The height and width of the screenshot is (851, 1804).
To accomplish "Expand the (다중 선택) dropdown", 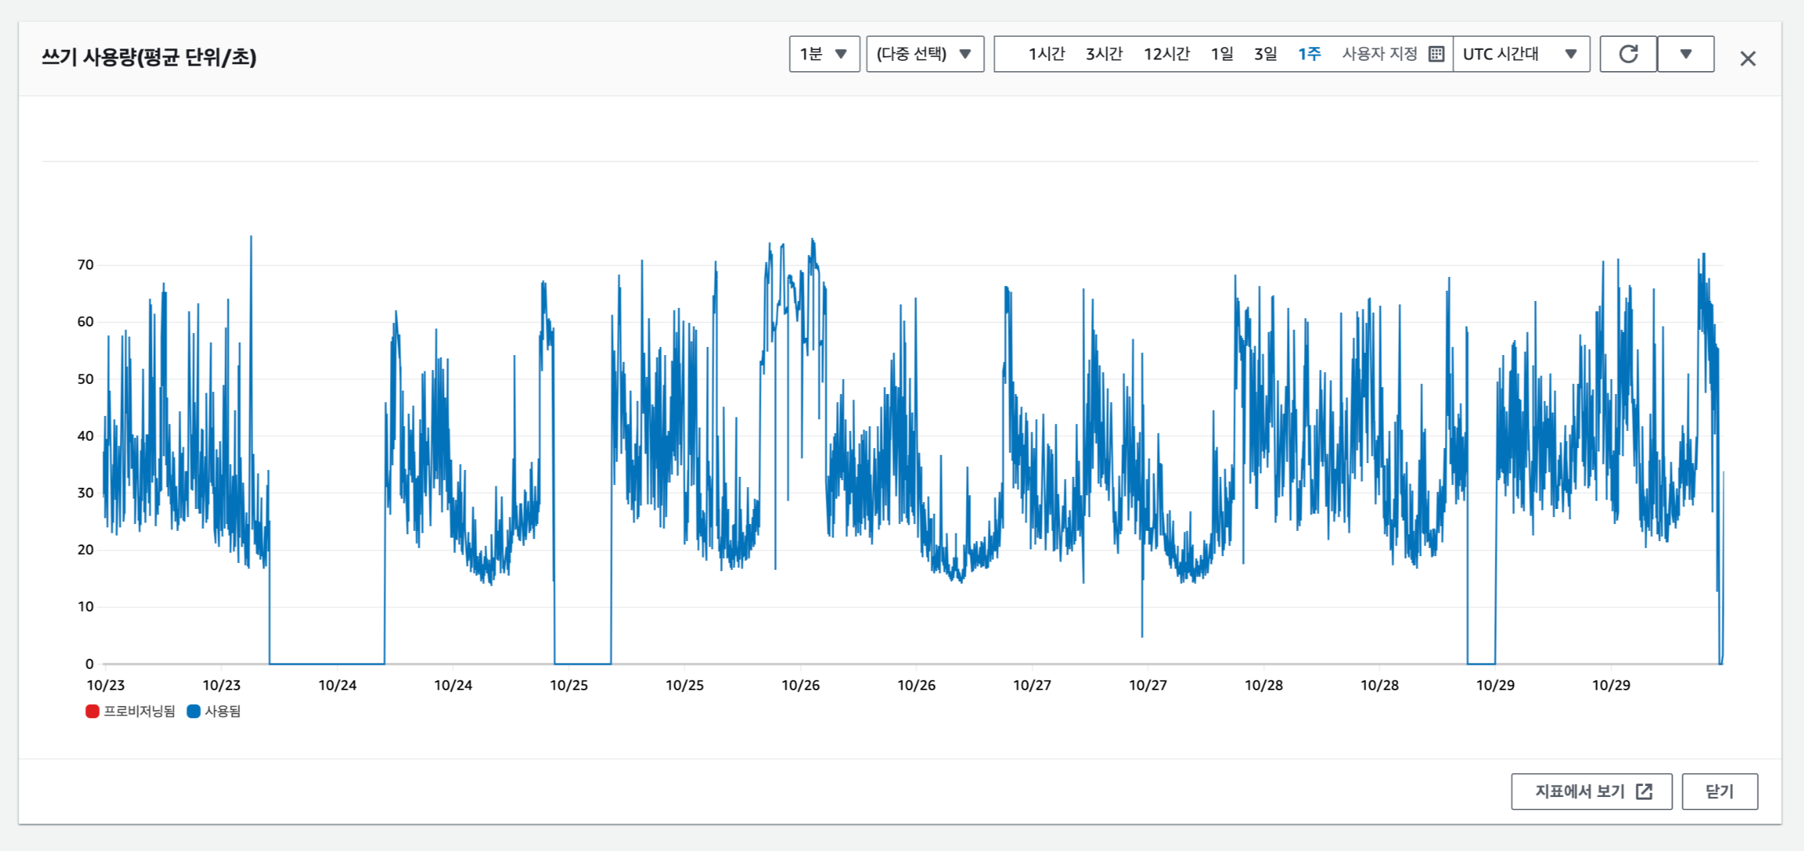I will coord(924,54).
